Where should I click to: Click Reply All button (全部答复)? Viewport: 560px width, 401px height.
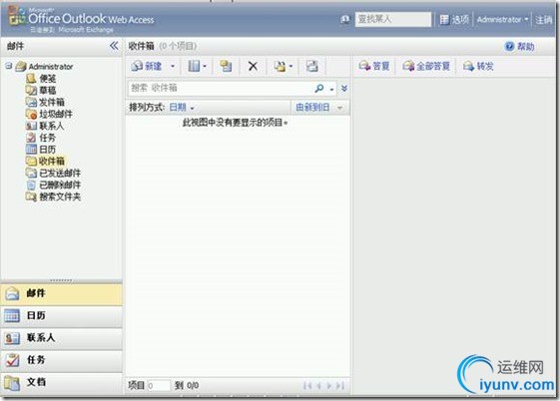[x=426, y=66]
